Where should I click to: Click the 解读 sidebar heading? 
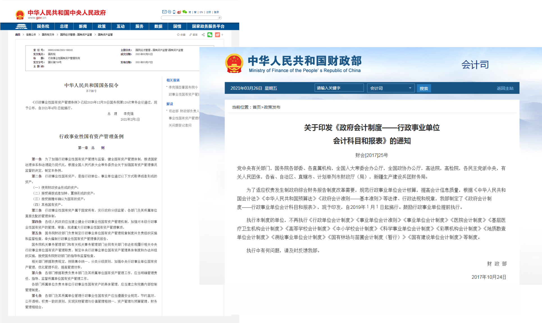pyautogui.click(x=170, y=104)
